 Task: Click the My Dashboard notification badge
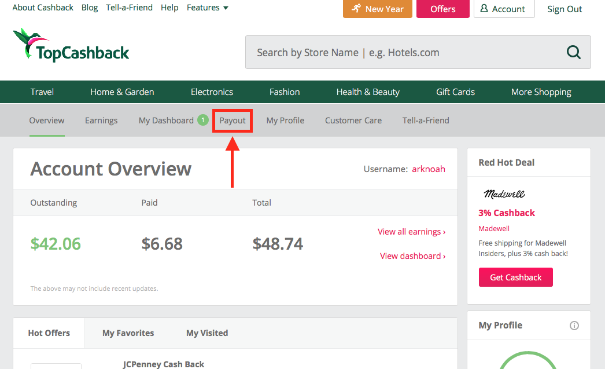click(202, 120)
